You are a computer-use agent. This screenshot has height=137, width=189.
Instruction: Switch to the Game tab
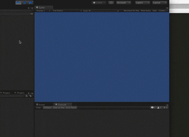click(44, 7)
